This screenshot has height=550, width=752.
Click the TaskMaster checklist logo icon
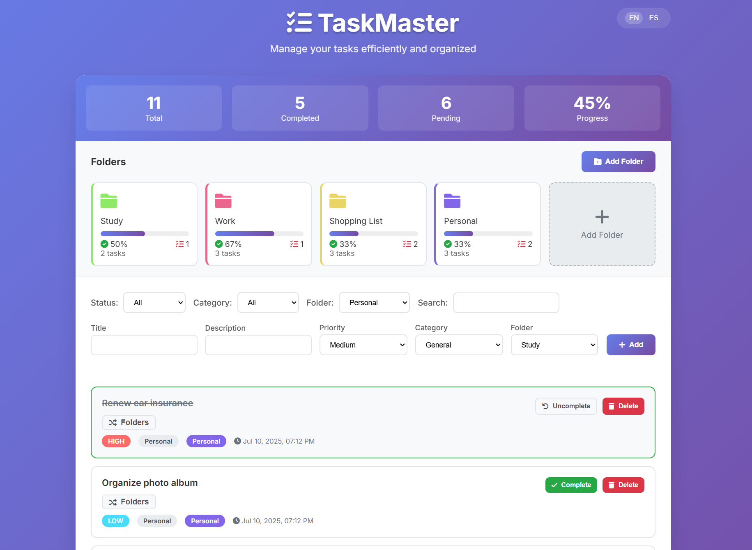(299, 23)
